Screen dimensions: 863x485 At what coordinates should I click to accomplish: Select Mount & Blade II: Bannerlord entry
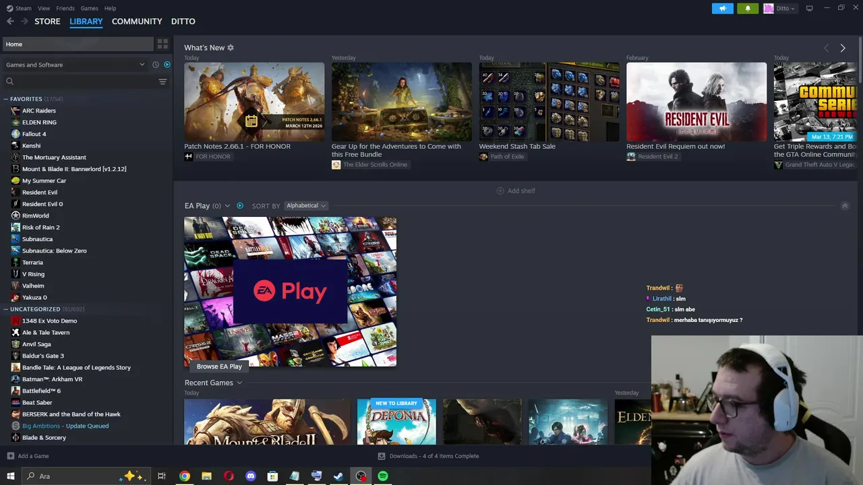click(x=74, y=169)
